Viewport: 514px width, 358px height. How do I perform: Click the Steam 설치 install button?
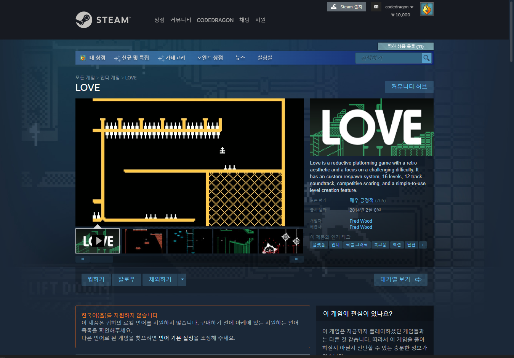click(346, 7)
